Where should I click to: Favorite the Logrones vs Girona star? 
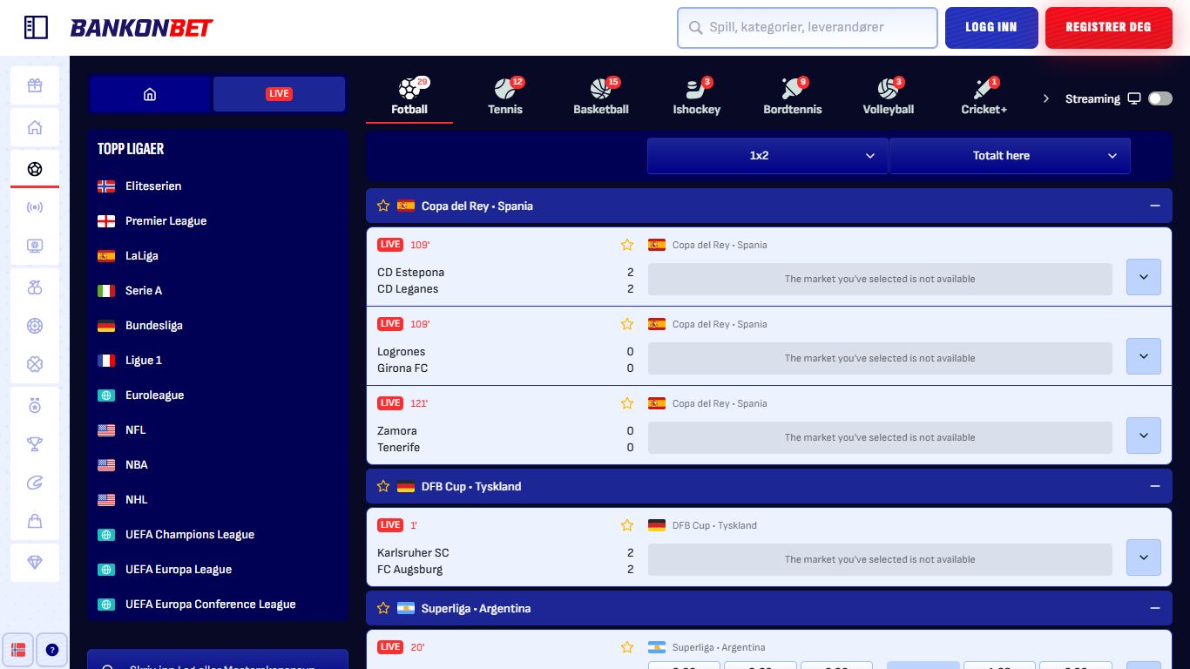pos(627,324)
